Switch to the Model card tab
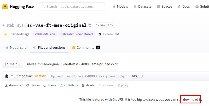The width and height of the screenshot is (209, 106). tap(16, 48)
